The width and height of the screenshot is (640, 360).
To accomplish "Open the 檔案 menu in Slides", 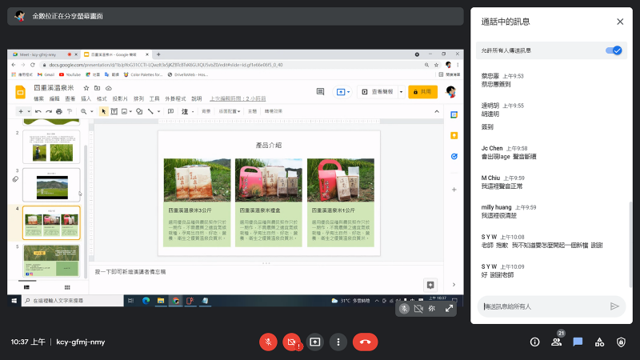I will pos(38,98).
